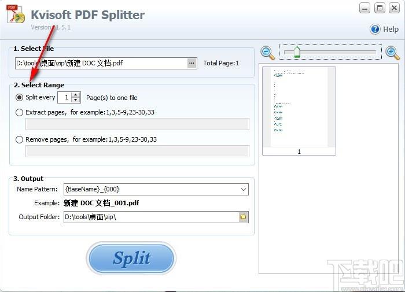Click the Kvisoft PDF Splitter app logo
Image resolution: width=405 pixels, height=292 pixels.
16,14
